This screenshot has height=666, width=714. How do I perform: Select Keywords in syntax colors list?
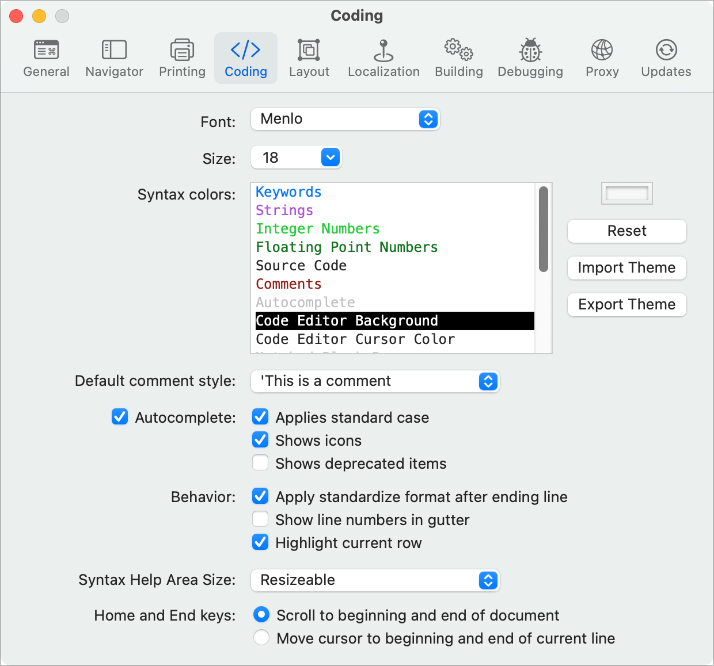coord(395,192)
